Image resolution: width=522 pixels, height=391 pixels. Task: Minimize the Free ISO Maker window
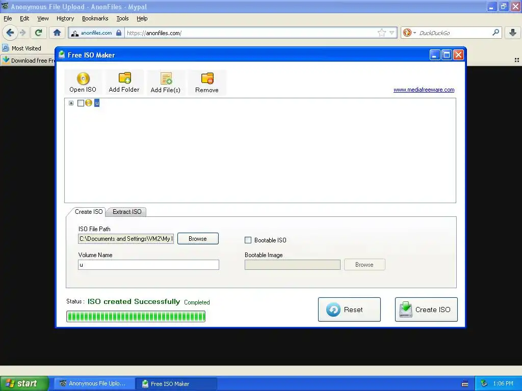(434, 55)
